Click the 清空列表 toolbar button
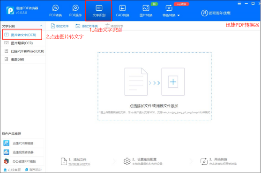This screenshot has width=261, height=173. 114,26
